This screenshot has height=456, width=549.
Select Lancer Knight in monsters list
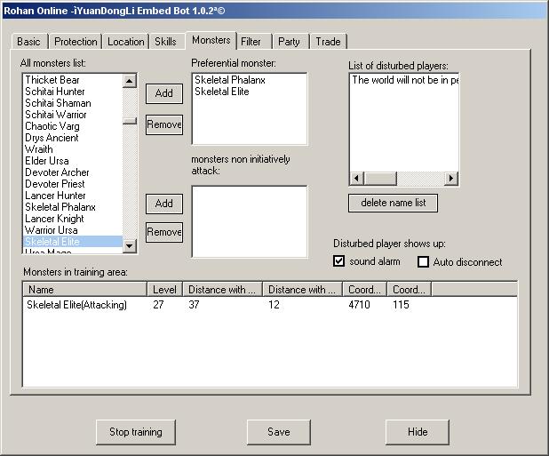[x=73, y=219]
